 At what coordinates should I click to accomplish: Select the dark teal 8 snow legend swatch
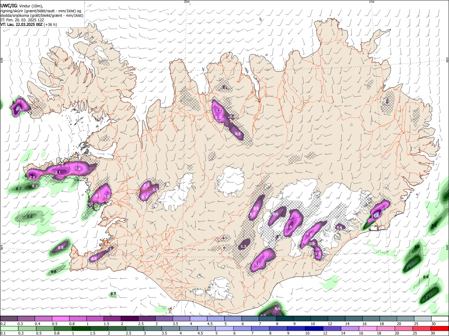coord(285,318)
